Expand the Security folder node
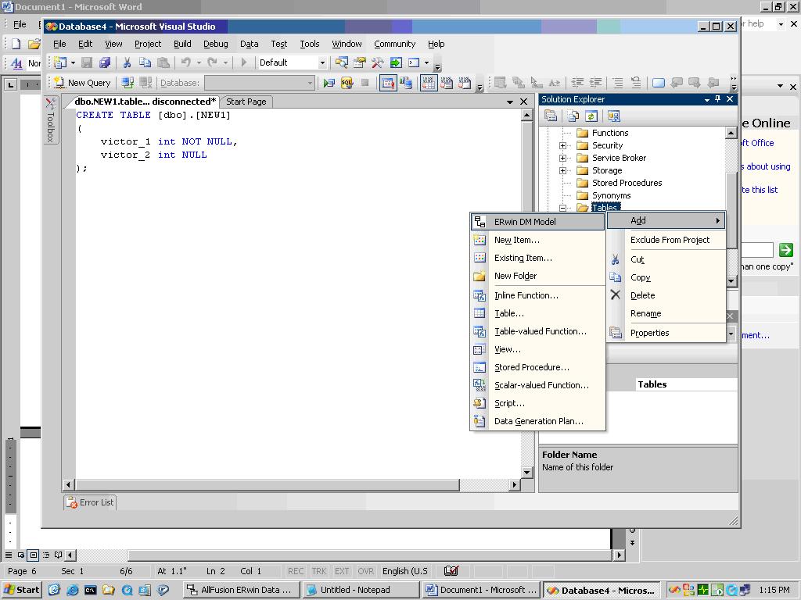This screenshot has width=801, height=600. [x=562, y=145]
